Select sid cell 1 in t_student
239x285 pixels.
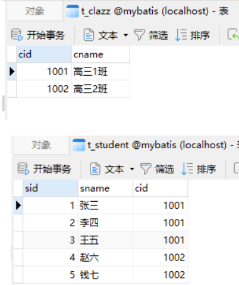(50, 206)
